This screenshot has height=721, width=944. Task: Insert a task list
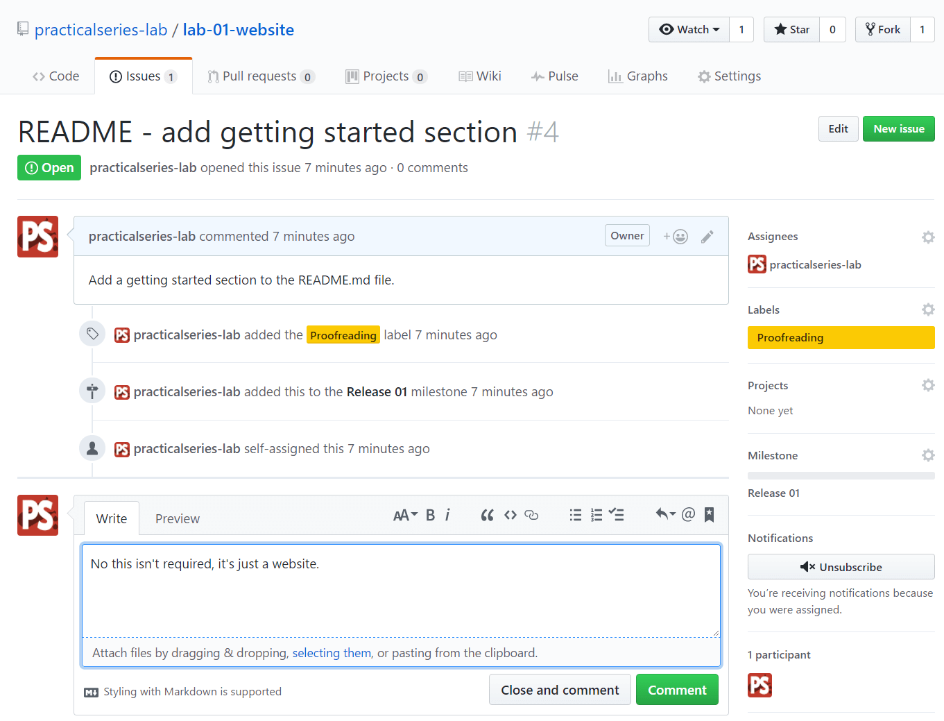617,515
